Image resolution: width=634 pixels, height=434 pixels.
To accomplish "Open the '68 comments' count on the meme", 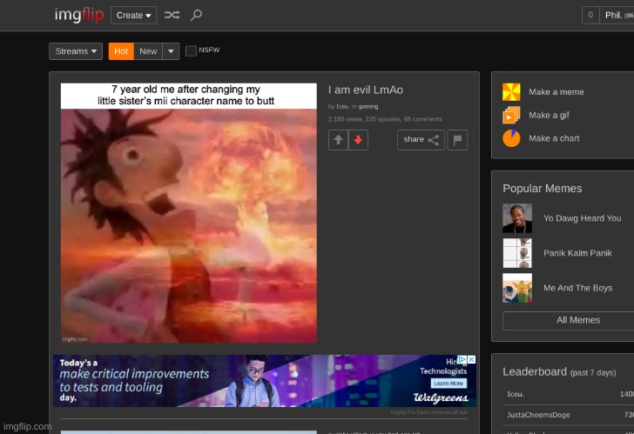I will click(423, 119).
